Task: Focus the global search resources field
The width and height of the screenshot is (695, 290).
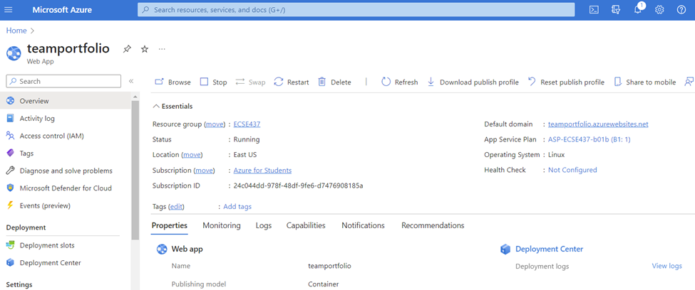Action: click(x=356, y=10)
